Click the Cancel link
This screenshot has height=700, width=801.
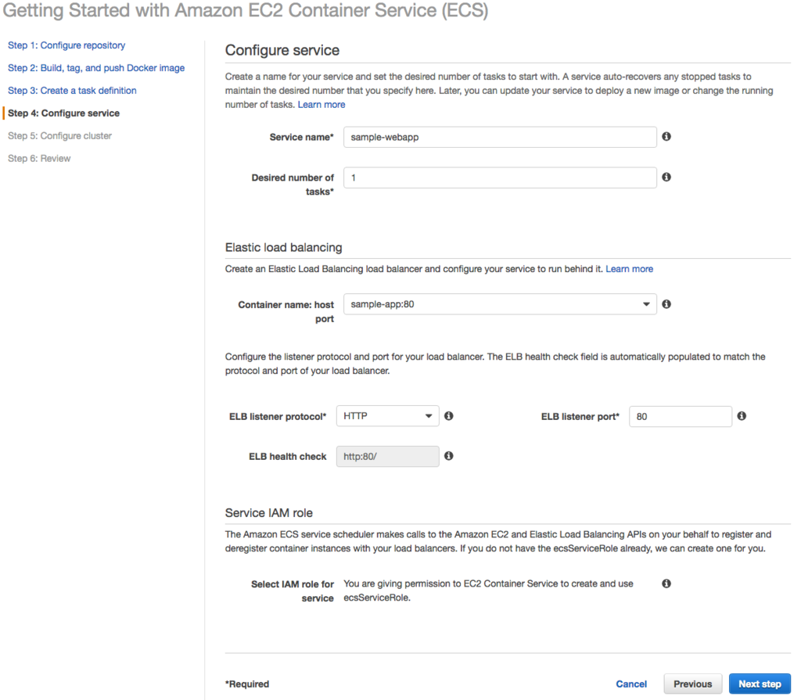click(x=631, y=684)
